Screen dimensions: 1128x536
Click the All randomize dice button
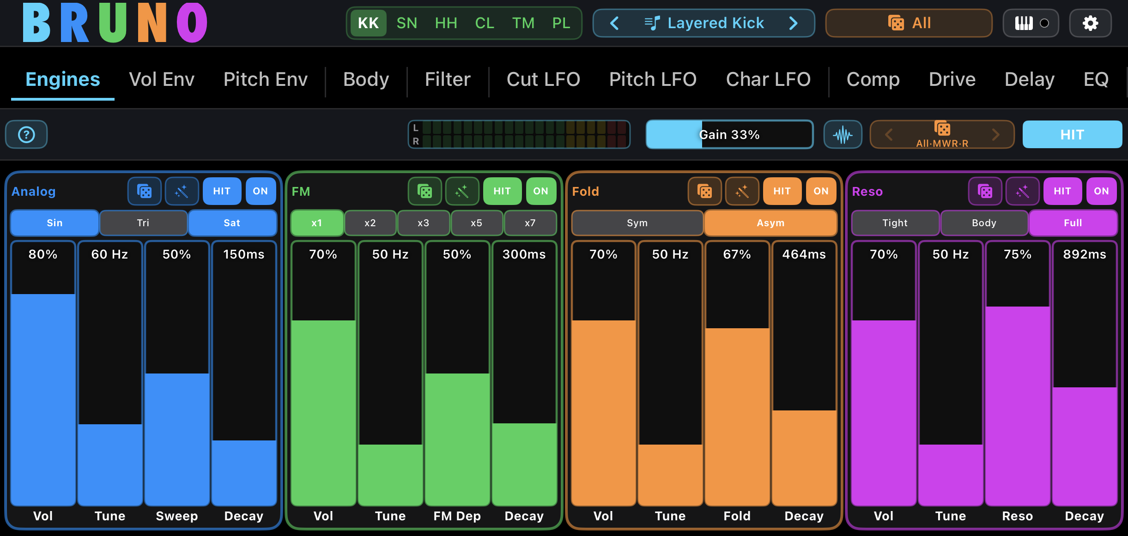point(909,23)
